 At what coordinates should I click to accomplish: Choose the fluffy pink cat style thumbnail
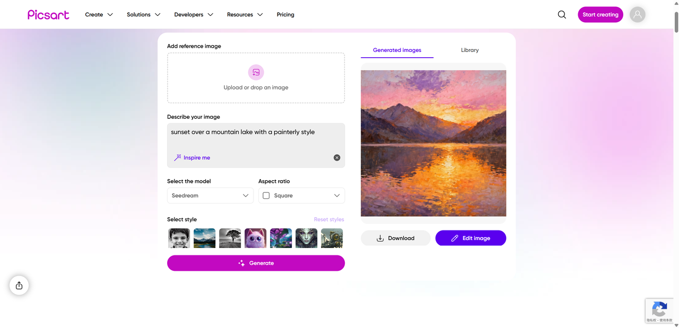[256, 238]
